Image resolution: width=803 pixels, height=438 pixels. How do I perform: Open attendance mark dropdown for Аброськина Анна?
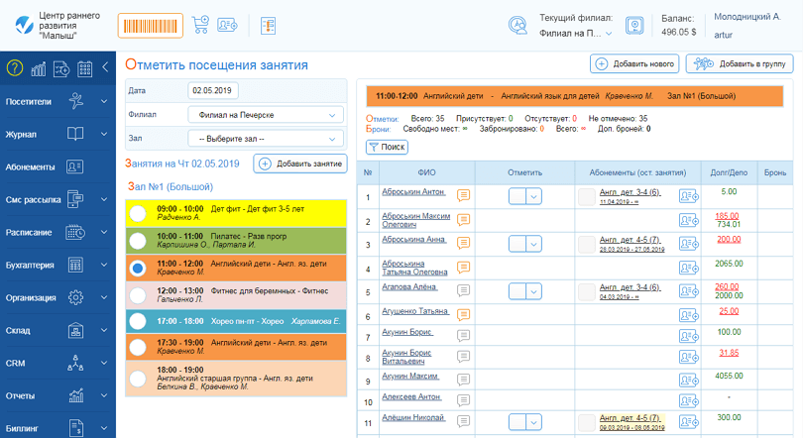[x=534, y=243]
